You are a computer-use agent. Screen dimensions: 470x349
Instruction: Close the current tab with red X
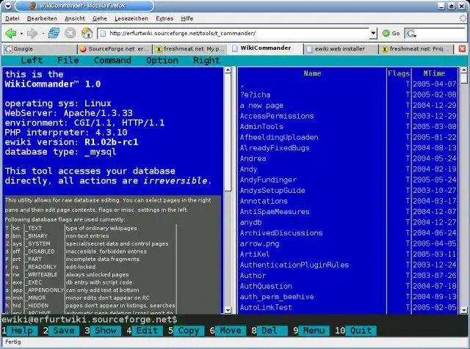[462, 49]
